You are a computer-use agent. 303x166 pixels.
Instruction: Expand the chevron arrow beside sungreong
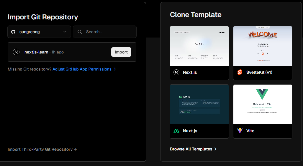[x=65, y=32]
